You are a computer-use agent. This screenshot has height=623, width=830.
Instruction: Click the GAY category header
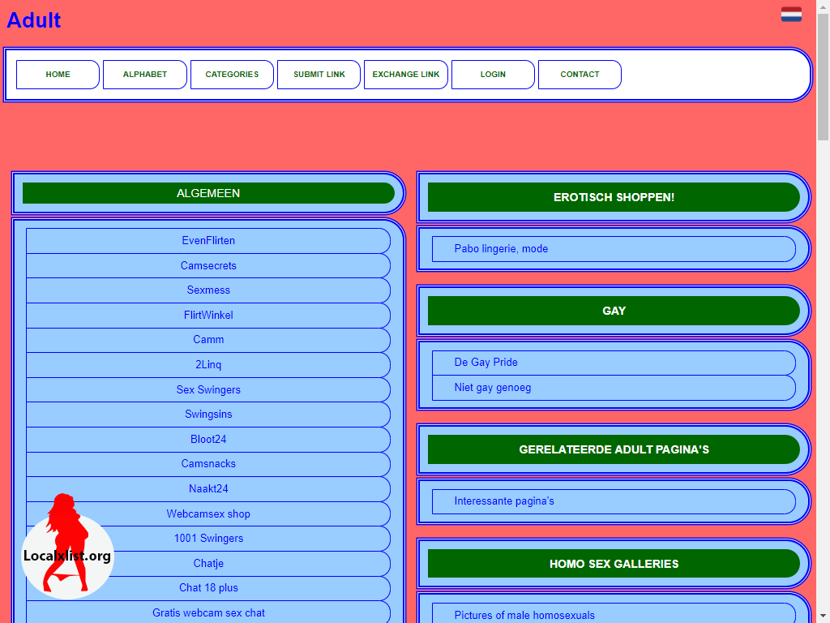tap(614, 311)
